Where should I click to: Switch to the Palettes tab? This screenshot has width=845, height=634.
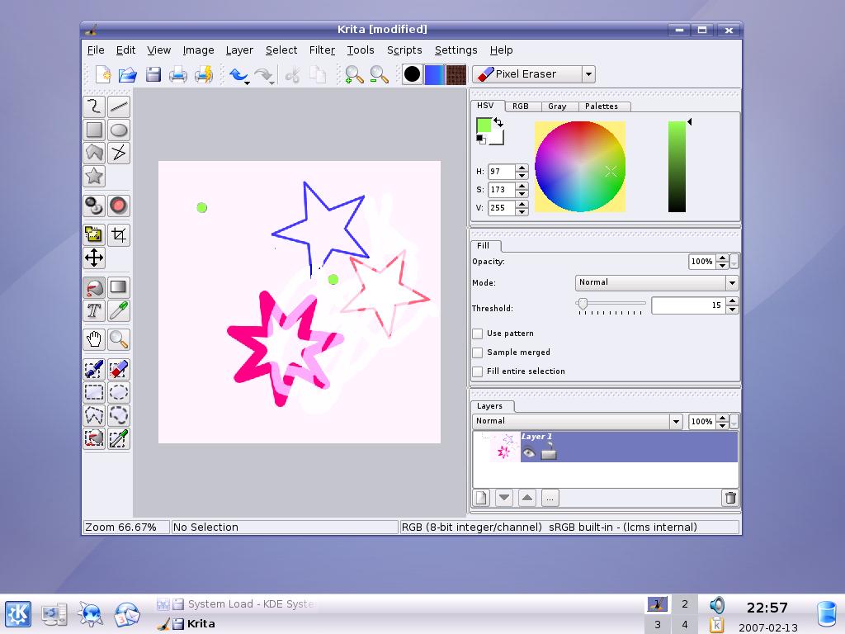tap(602, 106)
